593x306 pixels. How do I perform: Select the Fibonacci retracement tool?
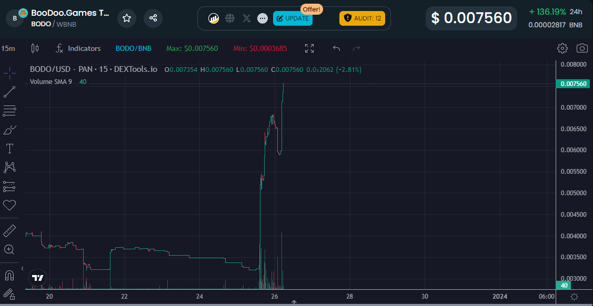(9, 111)
